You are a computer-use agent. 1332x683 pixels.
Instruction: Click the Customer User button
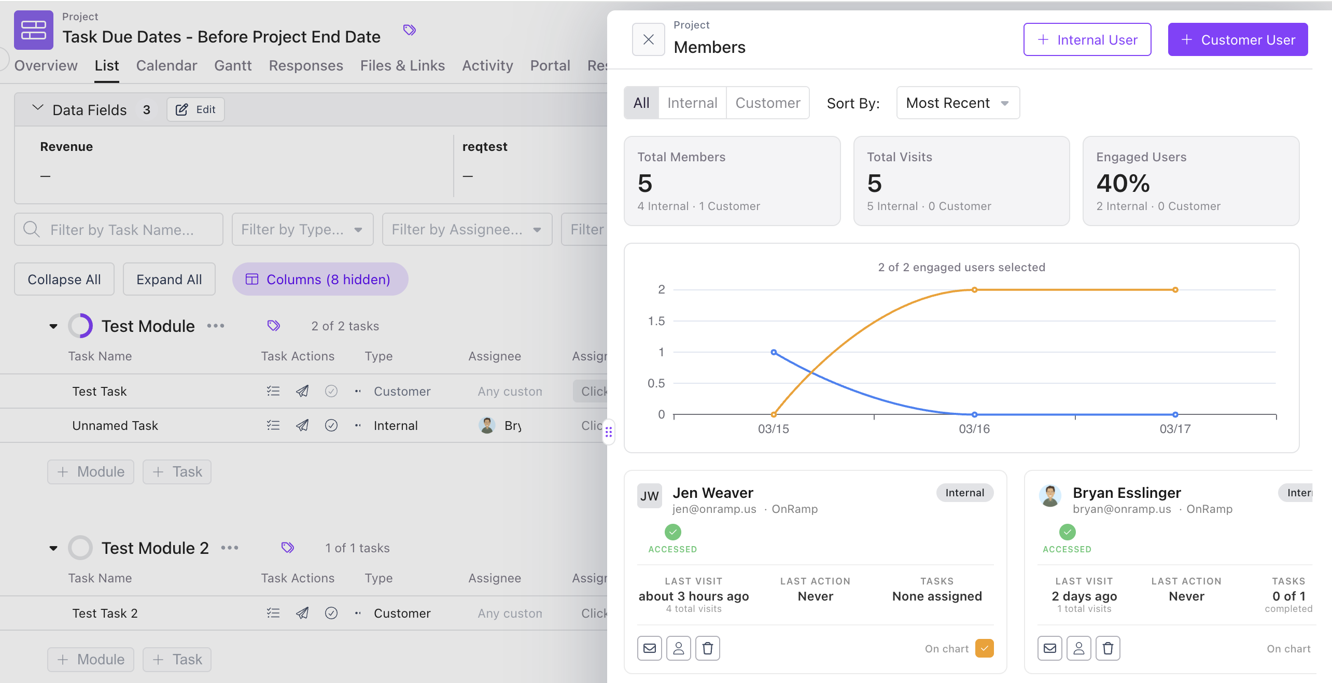tap(1238, 39)
